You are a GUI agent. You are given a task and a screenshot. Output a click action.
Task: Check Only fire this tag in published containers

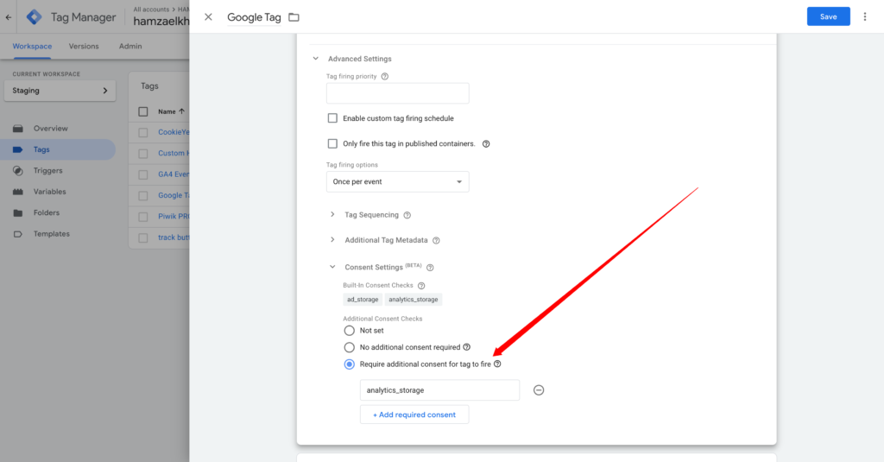(x=332, y=143)
